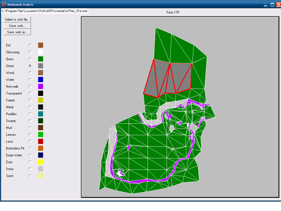Screen dimensions: 281x211
Task: Click the olive Carpet color swatch
Action: (41, 100)
